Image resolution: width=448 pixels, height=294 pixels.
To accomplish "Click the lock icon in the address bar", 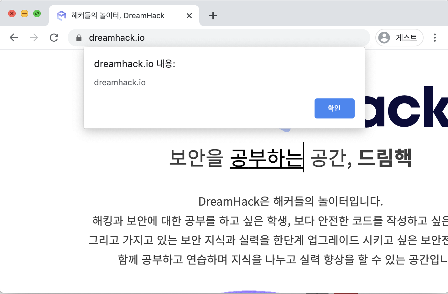I will 79,38.
